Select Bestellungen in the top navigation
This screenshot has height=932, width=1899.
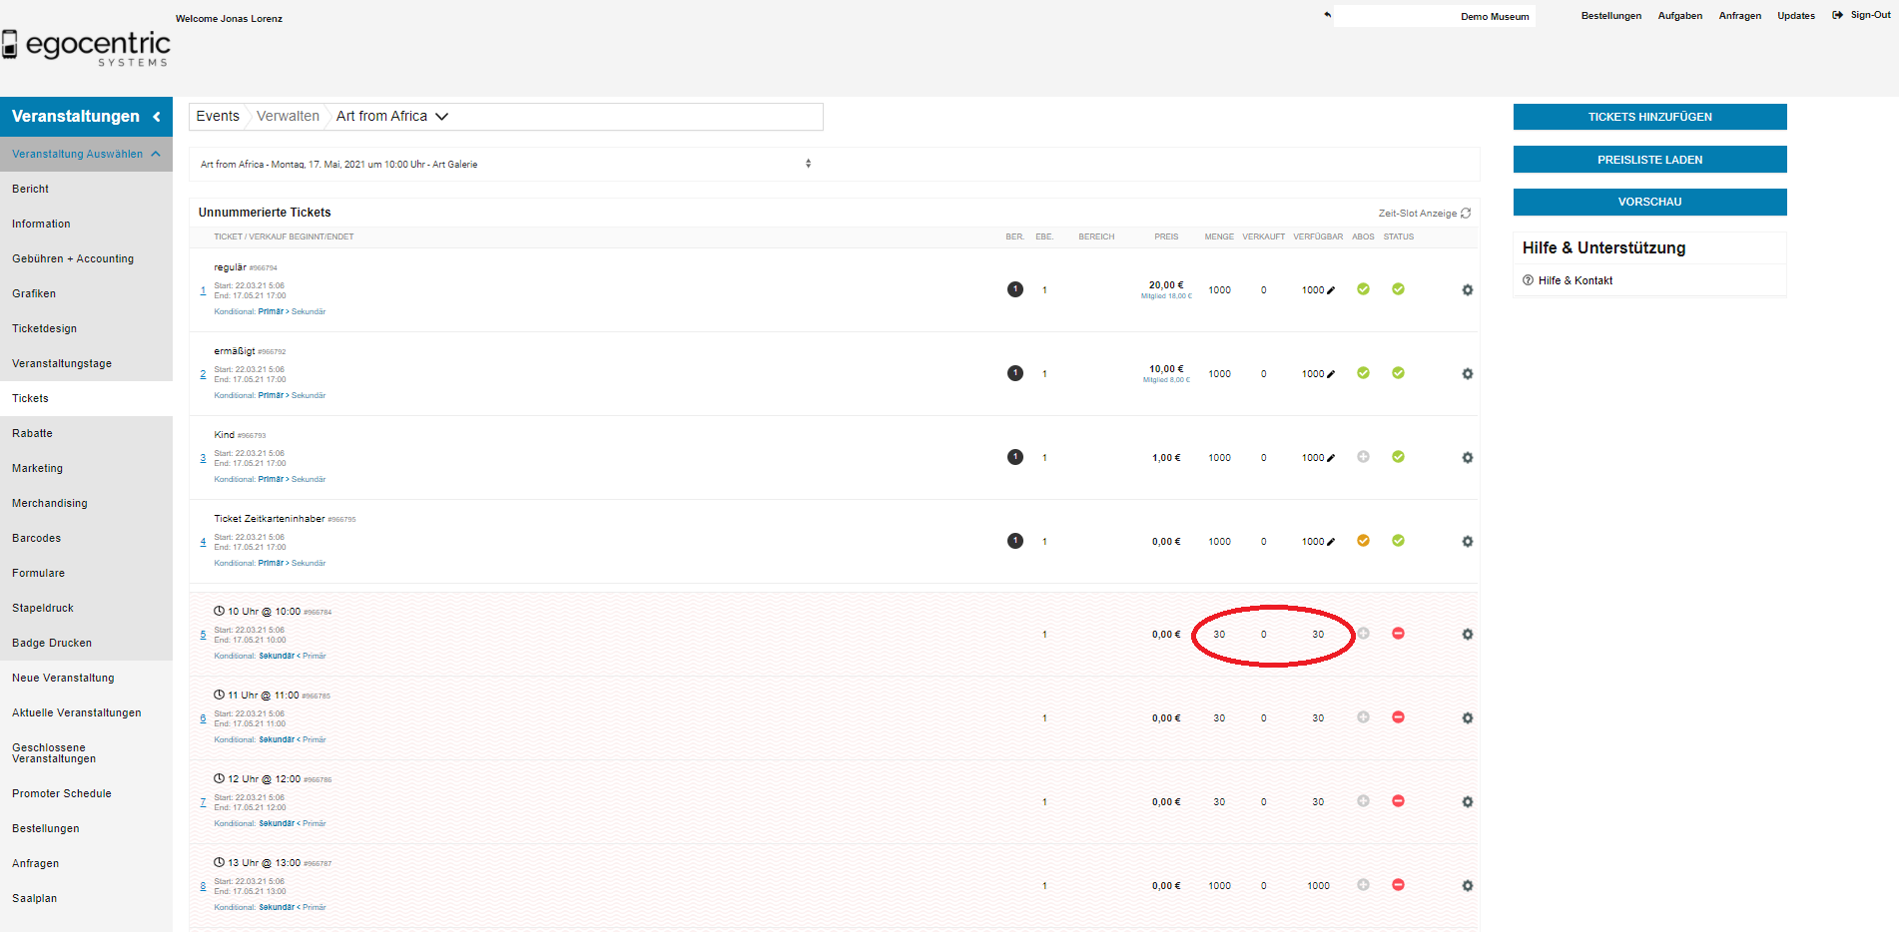point(1610,16)
